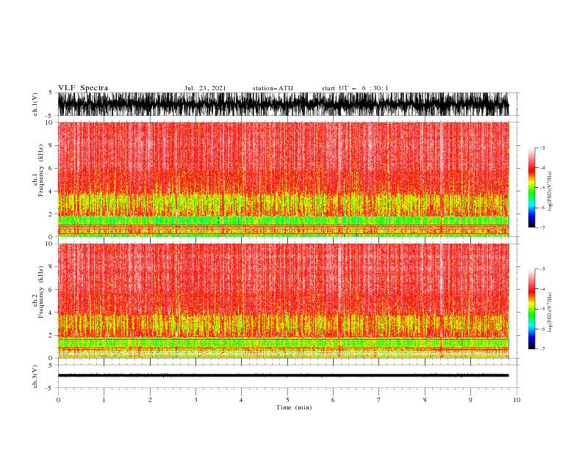Click inside the ch.2 spectrogram panel
Viewport: 582px width, 449px height.
tap(283, 301)
